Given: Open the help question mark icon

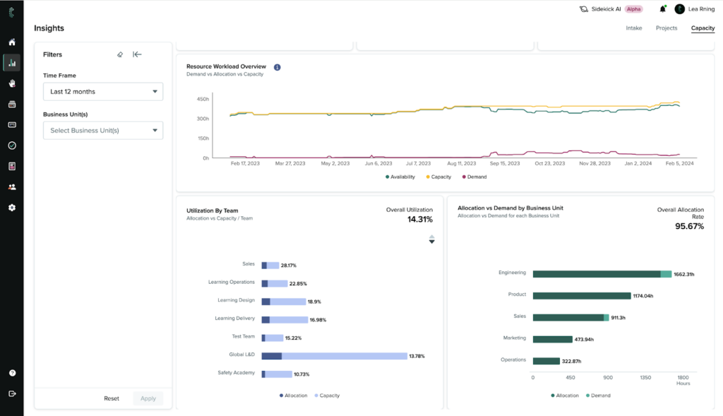Looking at the screenshot, I should 12,373.
